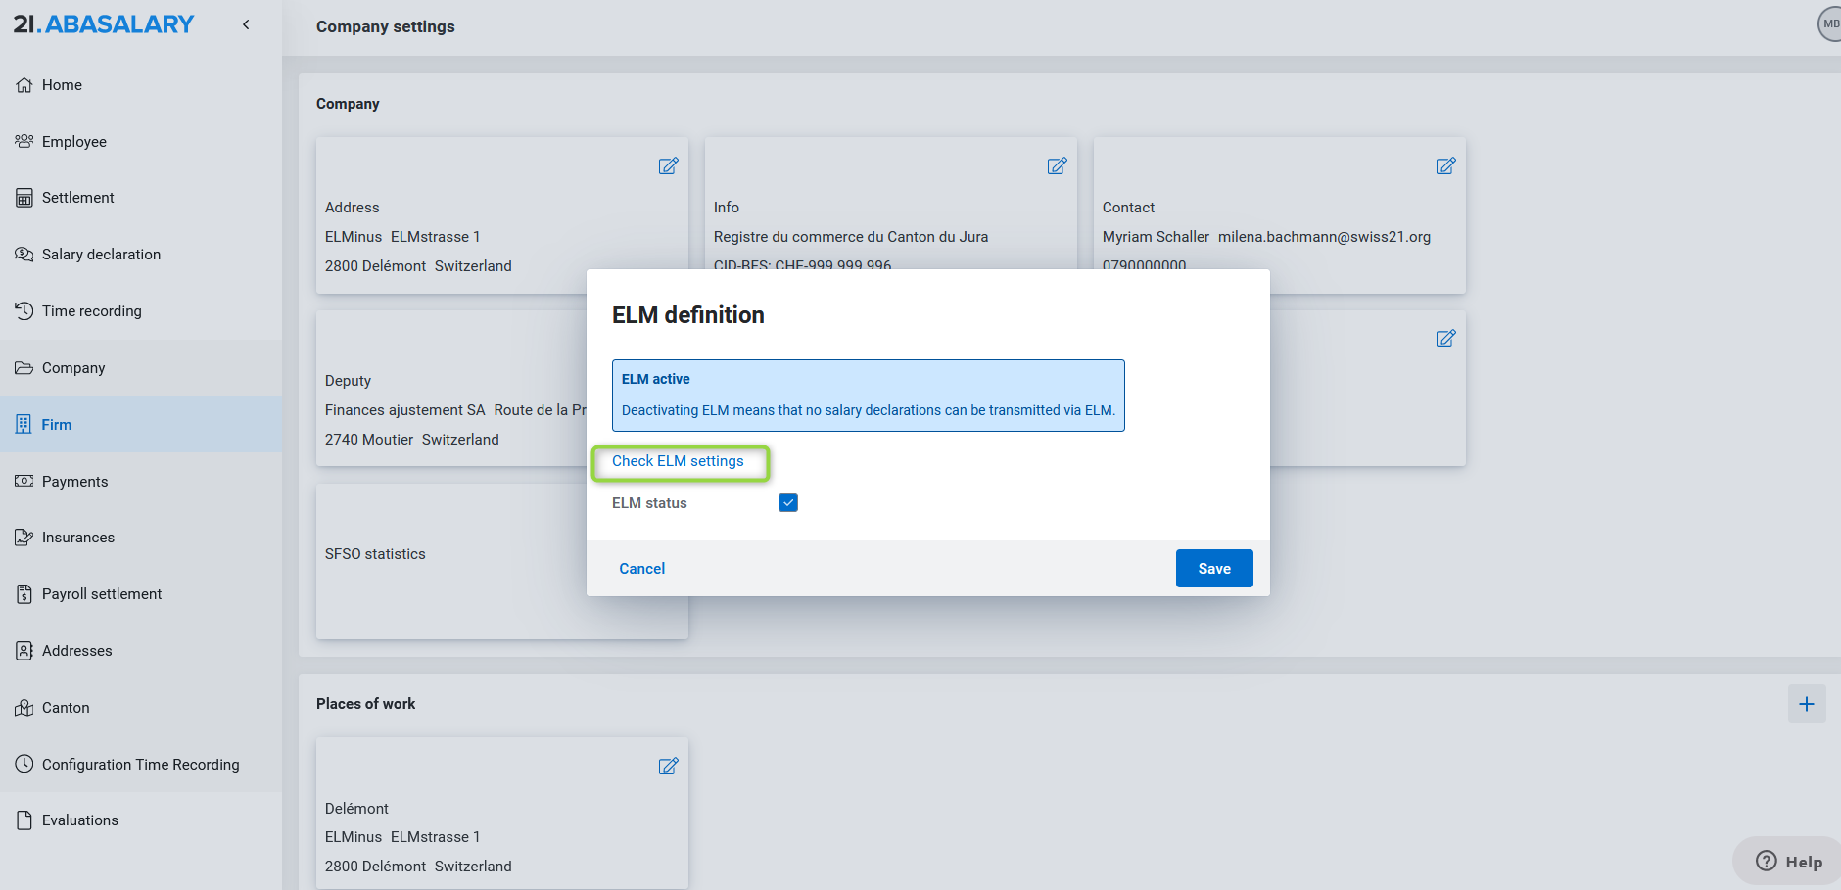Save the ELM definition changes

coord(1213,568)
